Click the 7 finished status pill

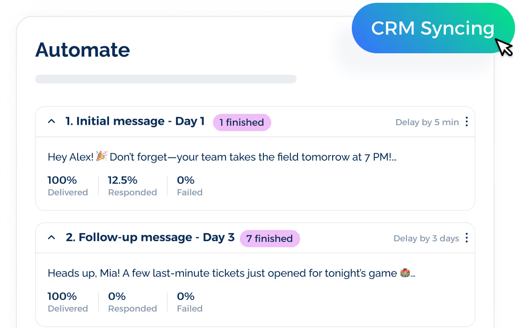270,238
